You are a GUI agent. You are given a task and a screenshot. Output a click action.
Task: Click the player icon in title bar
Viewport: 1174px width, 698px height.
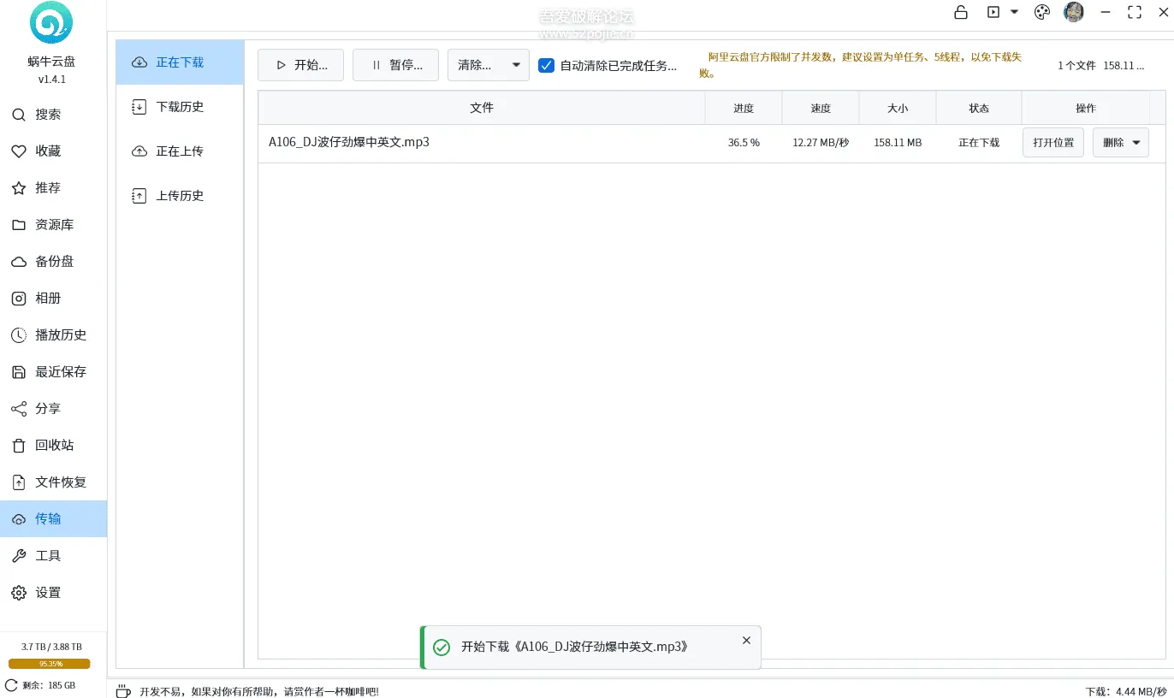click(x=993, y=12)
